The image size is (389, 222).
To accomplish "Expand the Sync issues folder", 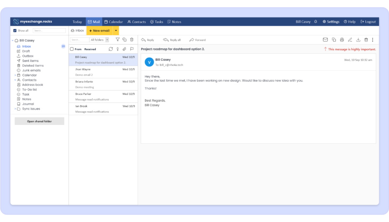I will (x=14, y=109).
